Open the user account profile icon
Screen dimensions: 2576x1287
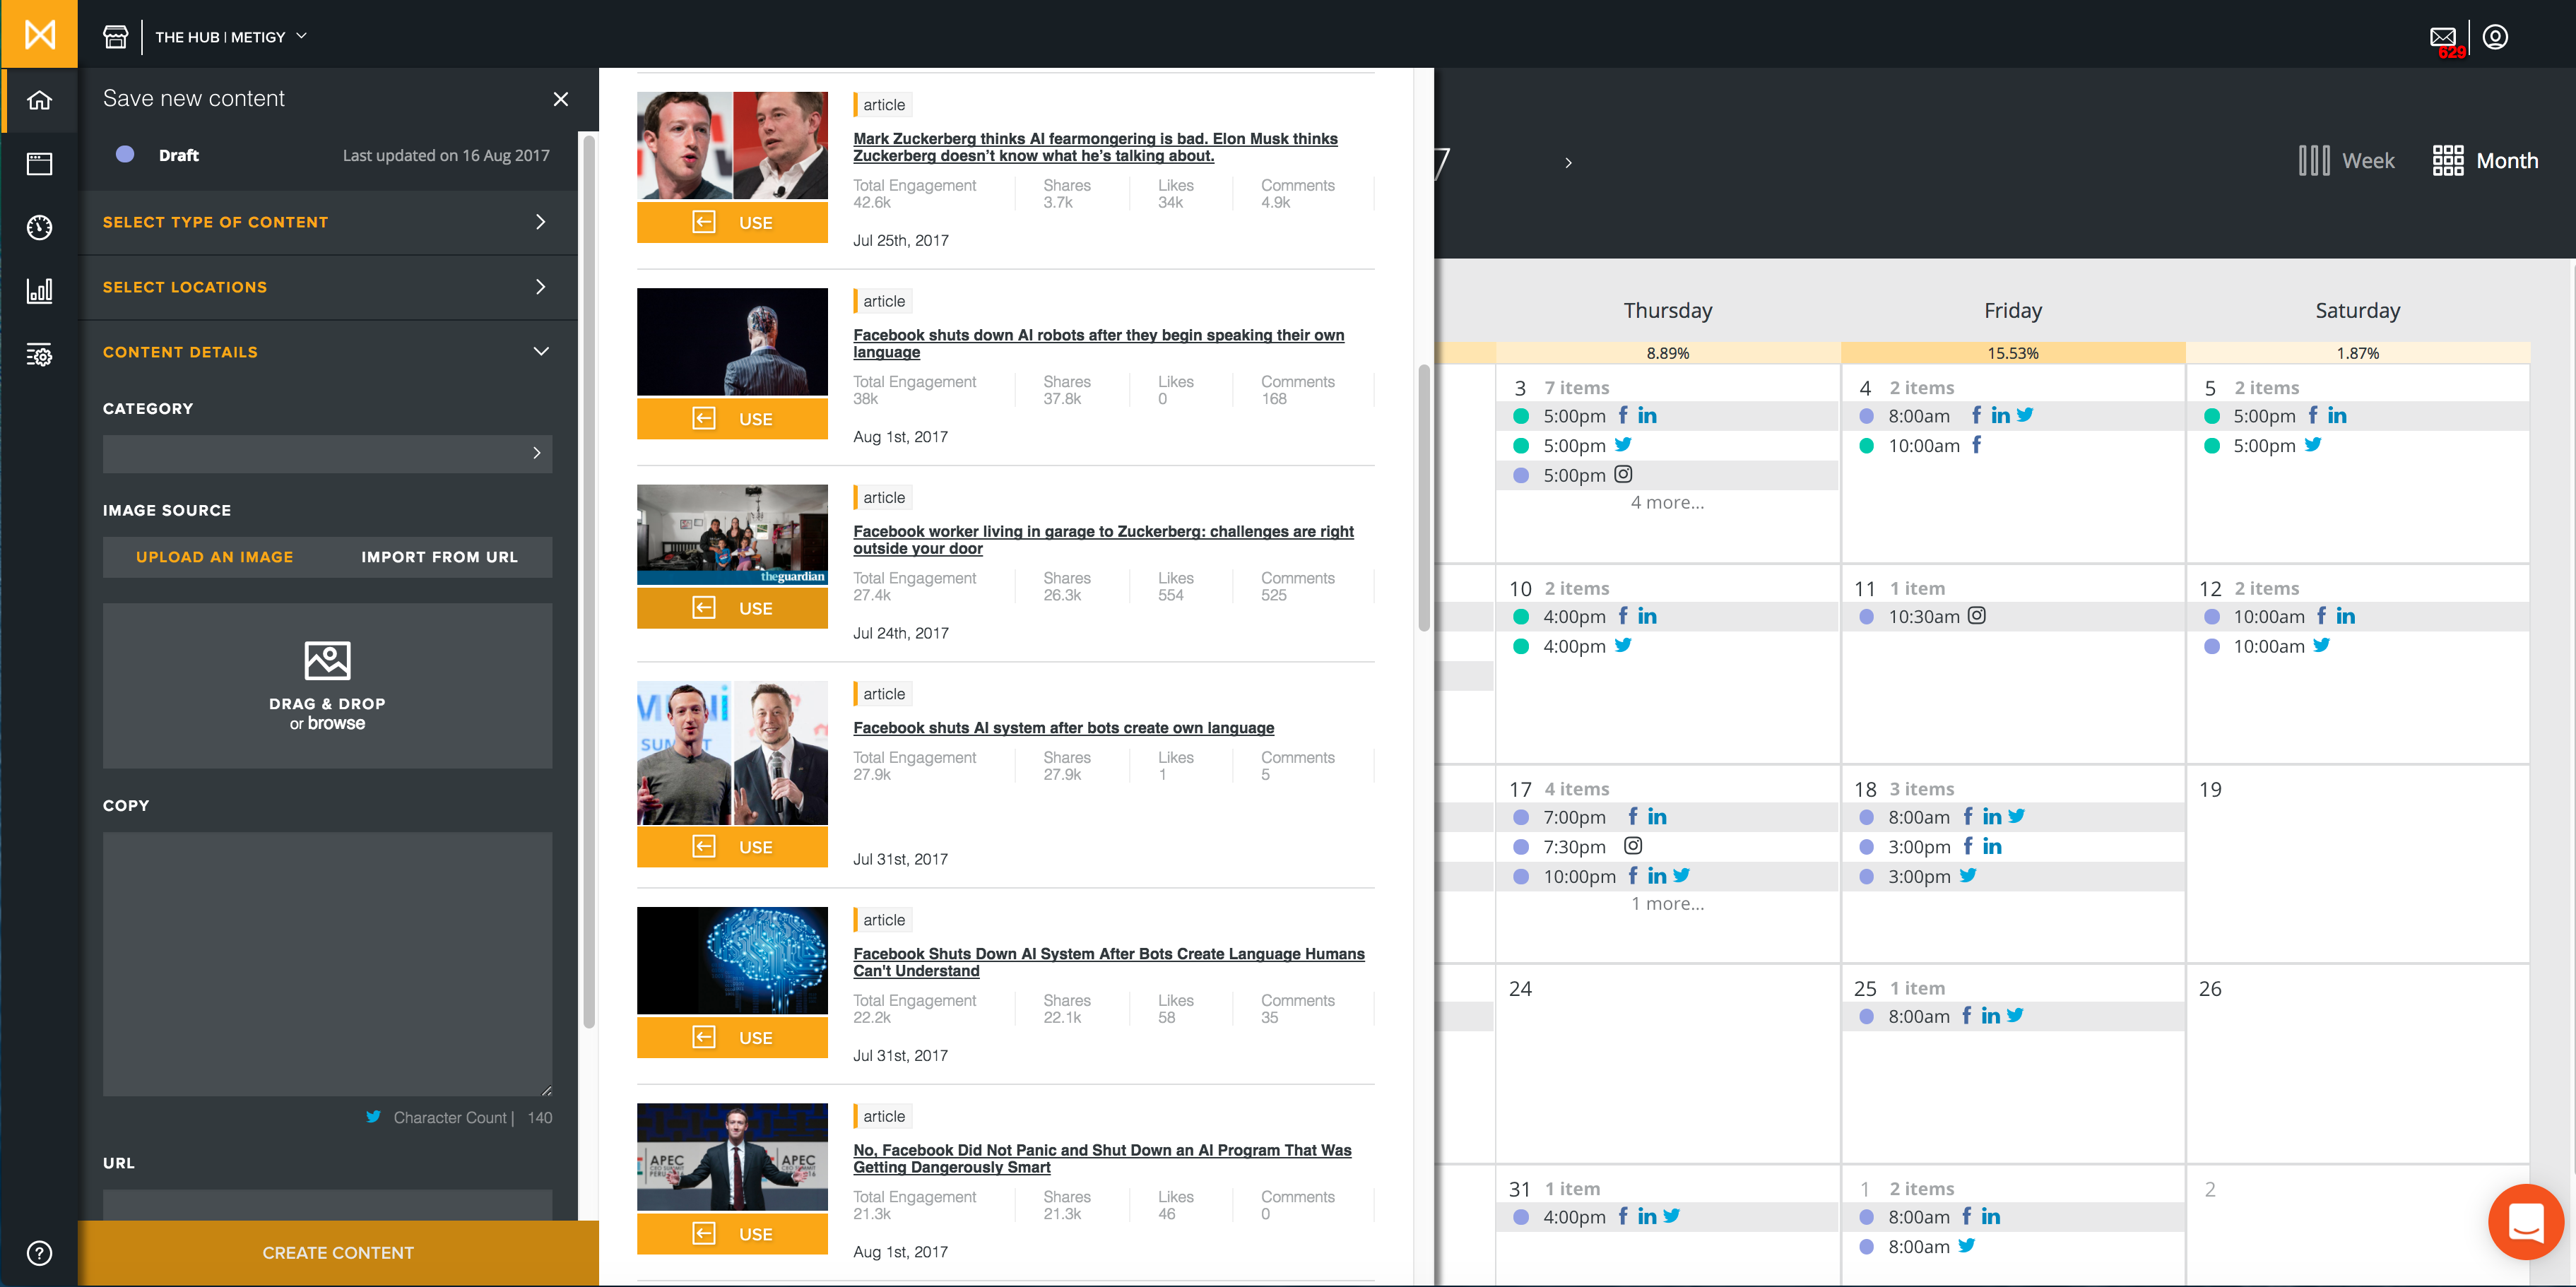click(2495, 37)
